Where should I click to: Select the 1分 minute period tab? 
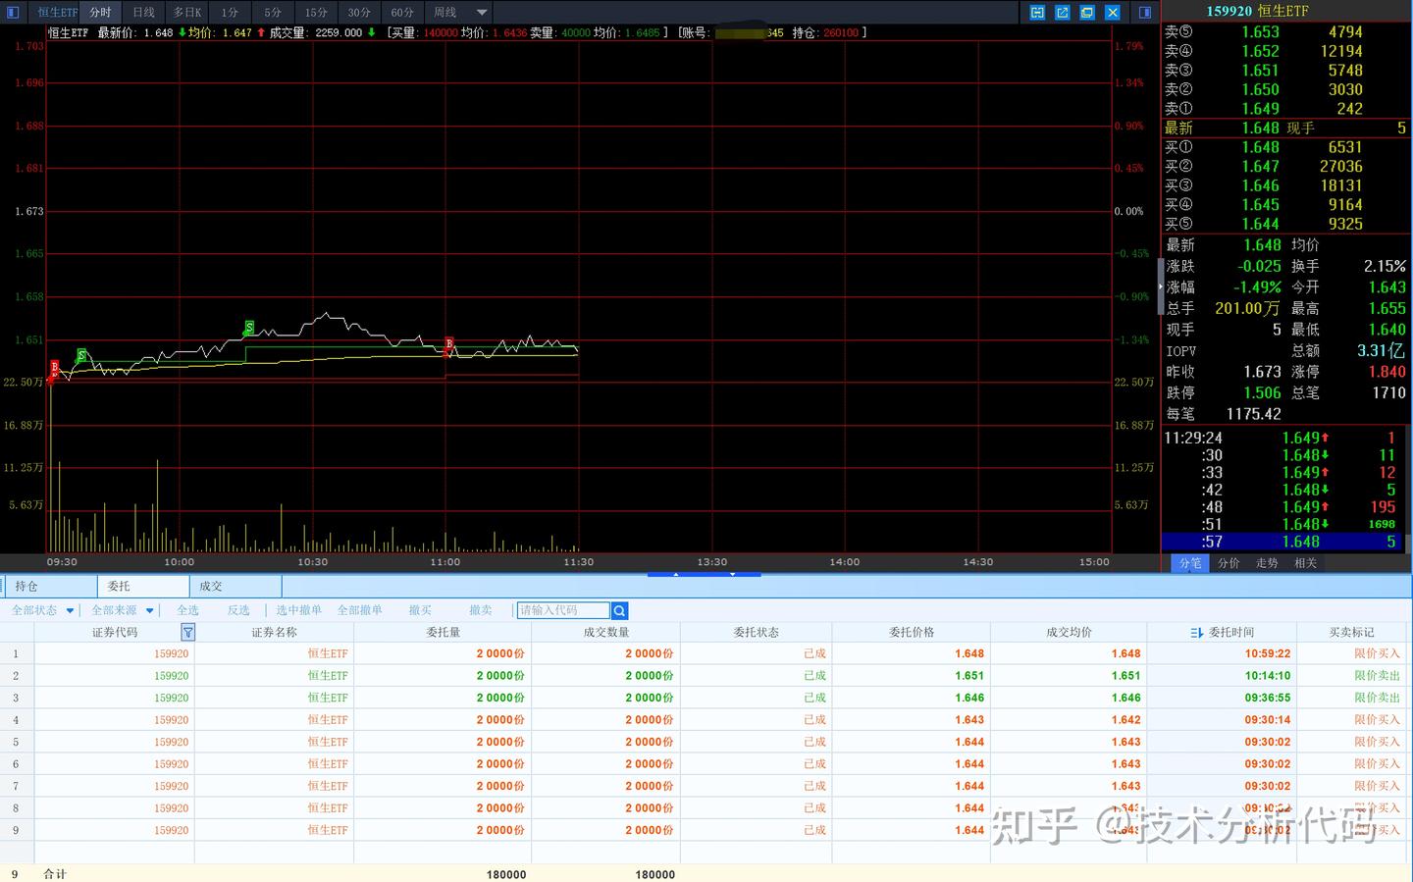pyautogui.click(x=230, y=13)
